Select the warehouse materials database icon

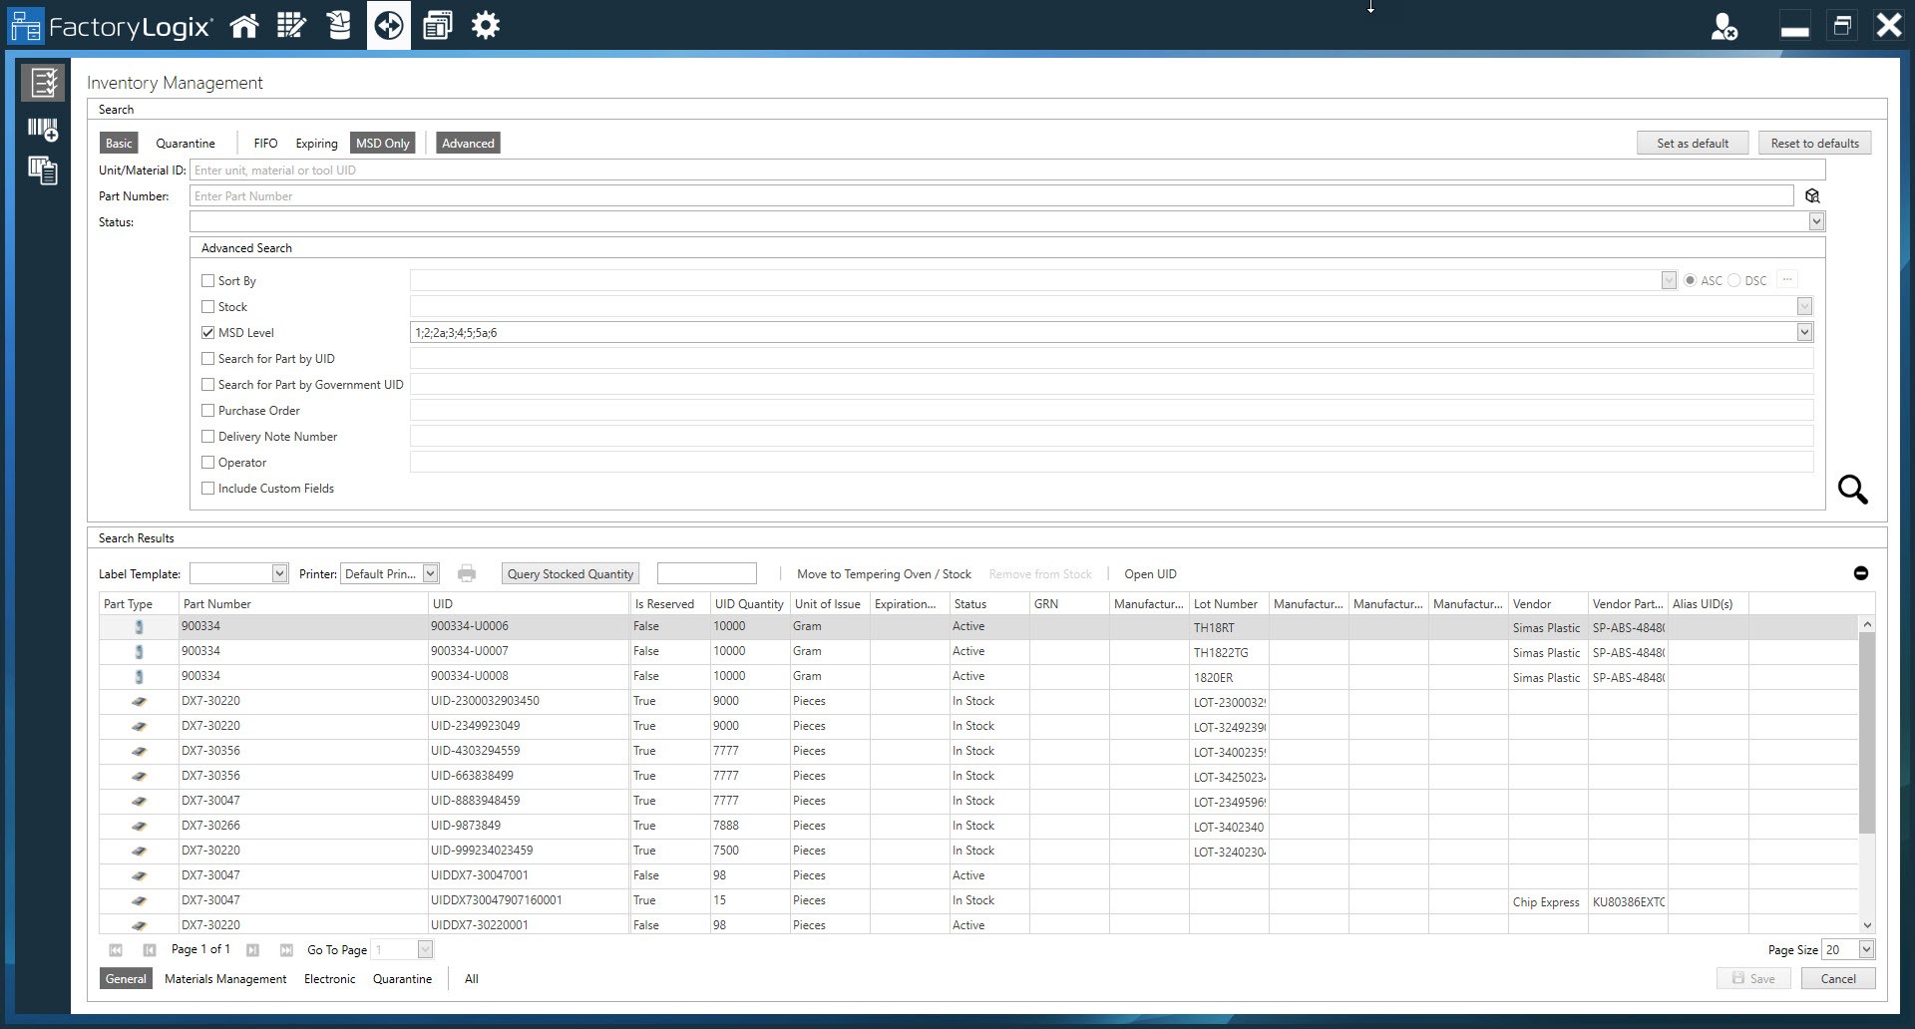(339, 25)
